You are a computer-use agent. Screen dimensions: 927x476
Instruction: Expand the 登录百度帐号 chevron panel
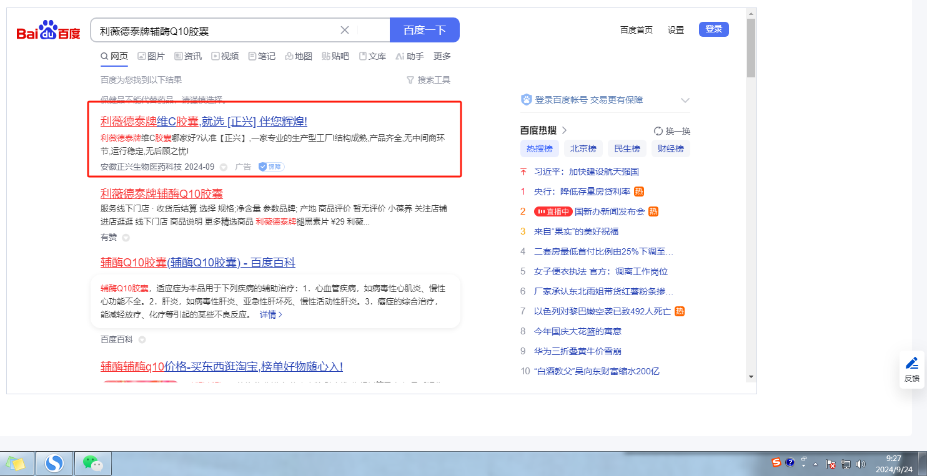[685, 100]
